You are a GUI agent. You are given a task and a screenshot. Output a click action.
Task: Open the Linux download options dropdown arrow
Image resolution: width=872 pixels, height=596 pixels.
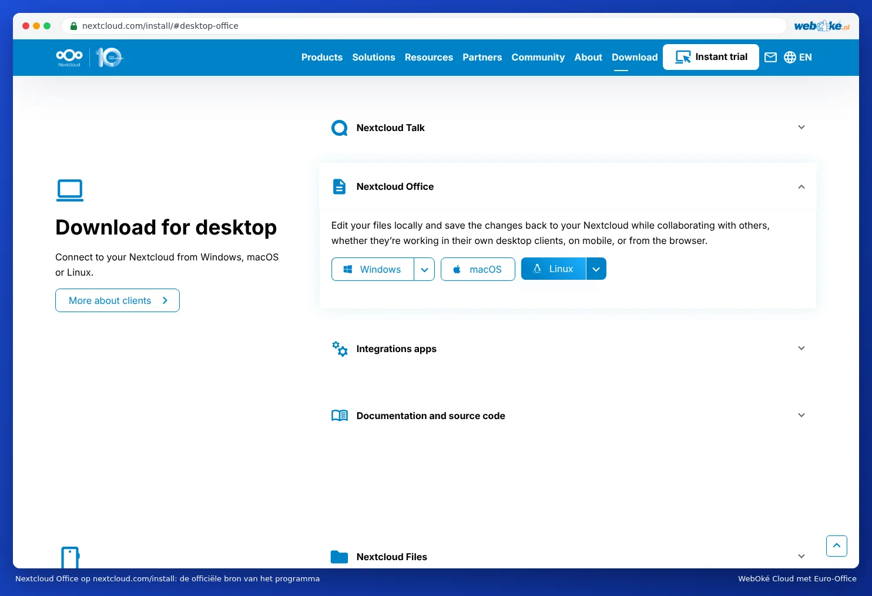tap(596, 269)
